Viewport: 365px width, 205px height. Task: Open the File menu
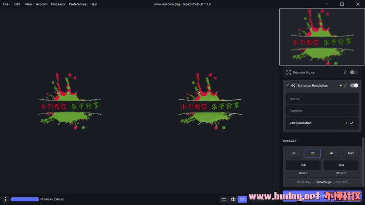(x=6, y=4)
